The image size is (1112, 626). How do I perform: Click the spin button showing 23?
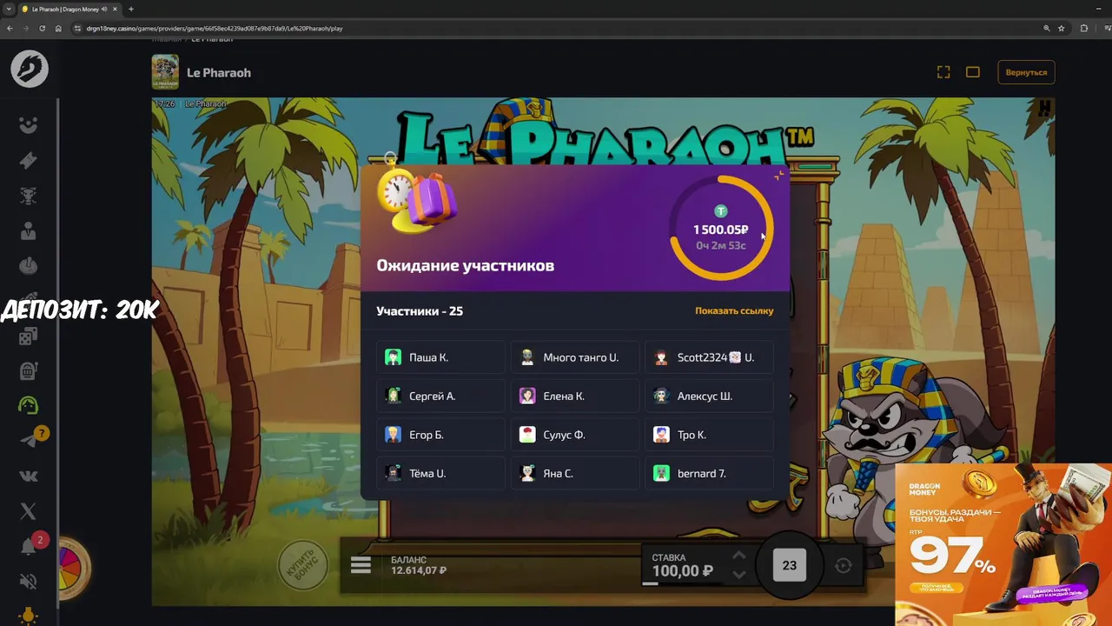pos(789,565)
